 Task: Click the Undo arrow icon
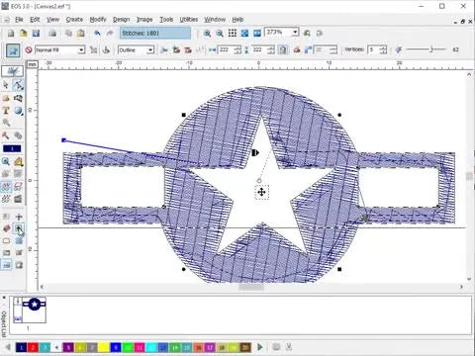point(97,34)
